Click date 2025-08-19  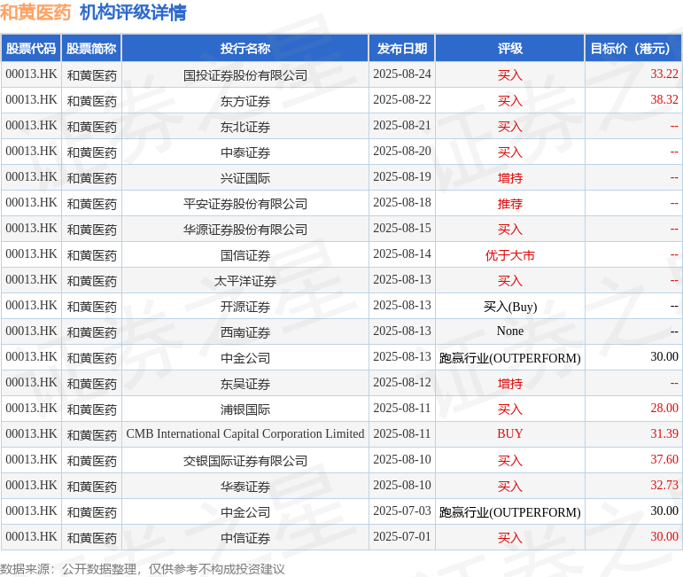(x=402, y=177)
